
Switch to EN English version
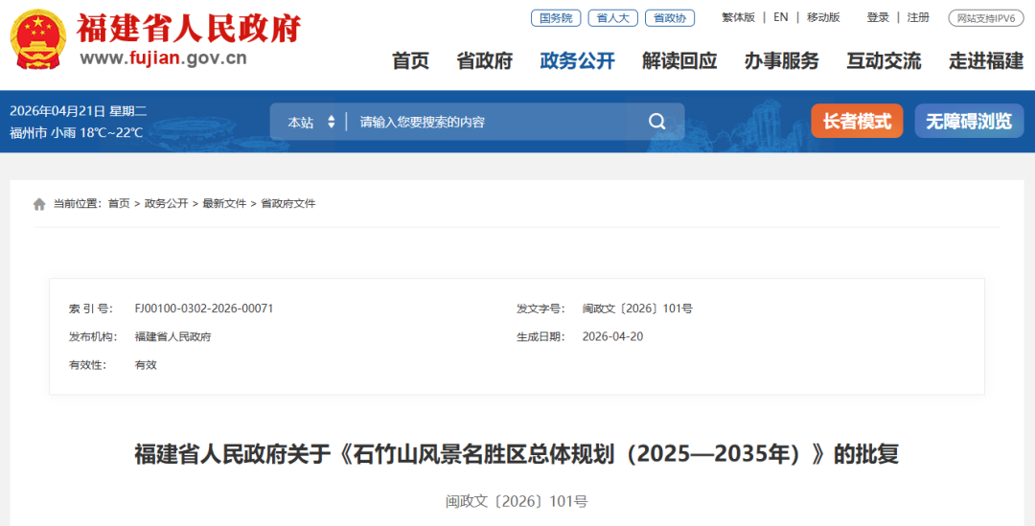(781, 17)
